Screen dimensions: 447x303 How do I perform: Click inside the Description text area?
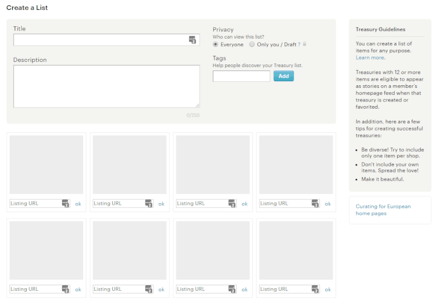tap(106, 86)
